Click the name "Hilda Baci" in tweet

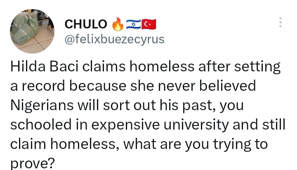[x=45, y=66]
